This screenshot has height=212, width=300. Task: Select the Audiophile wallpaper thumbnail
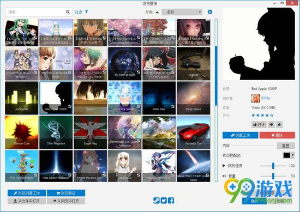click(x=22, y=98)
